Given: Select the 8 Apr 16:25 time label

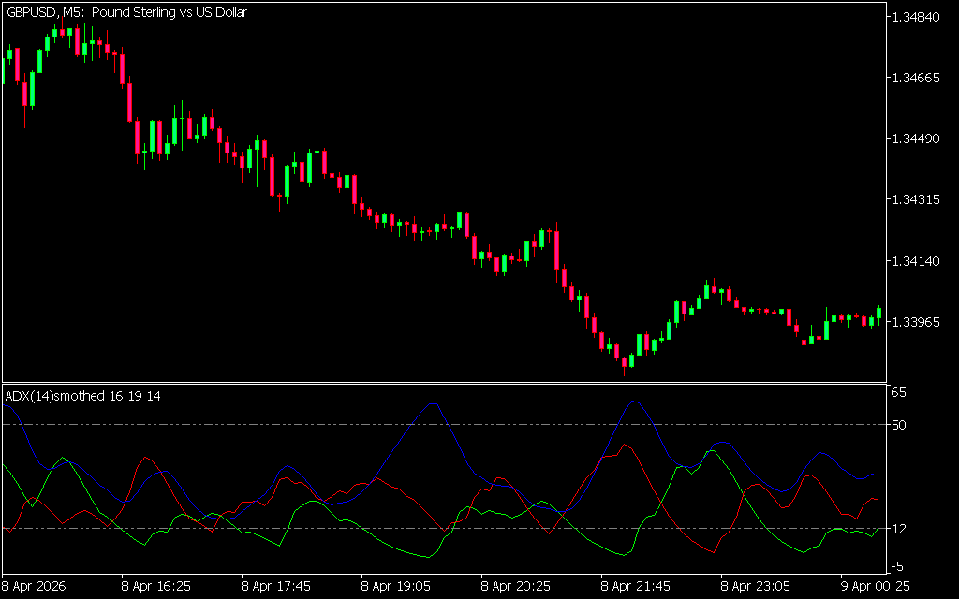Looking at the screenshot, I should pos(155,586).
